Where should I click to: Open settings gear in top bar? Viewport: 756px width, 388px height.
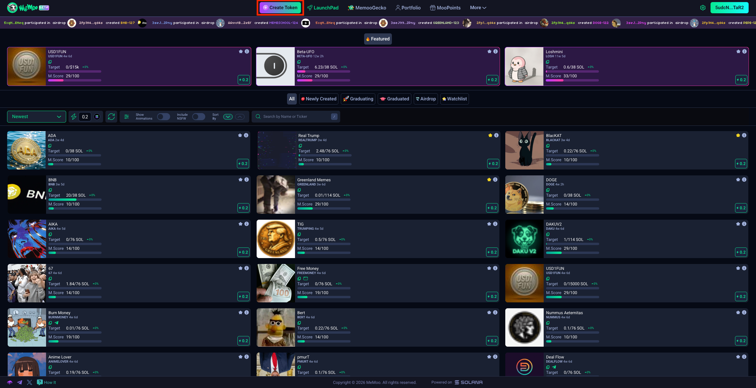pyautogui.click(x=703, y=8)
